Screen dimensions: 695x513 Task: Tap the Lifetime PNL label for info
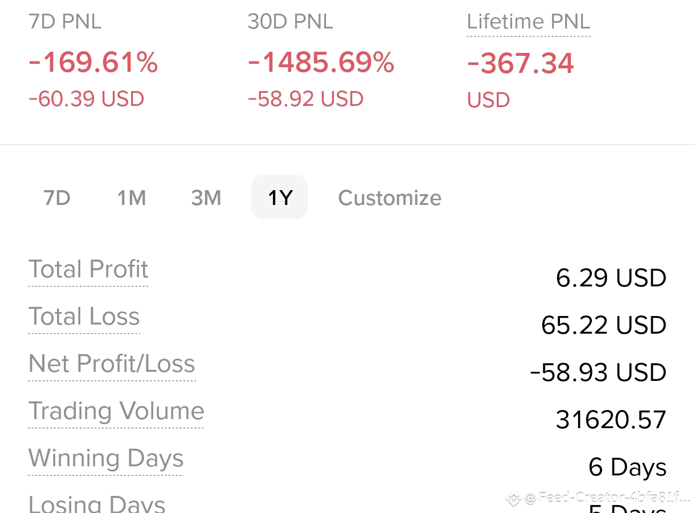(528, 22)
